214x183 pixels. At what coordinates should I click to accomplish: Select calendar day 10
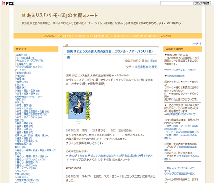coord(80,36)
